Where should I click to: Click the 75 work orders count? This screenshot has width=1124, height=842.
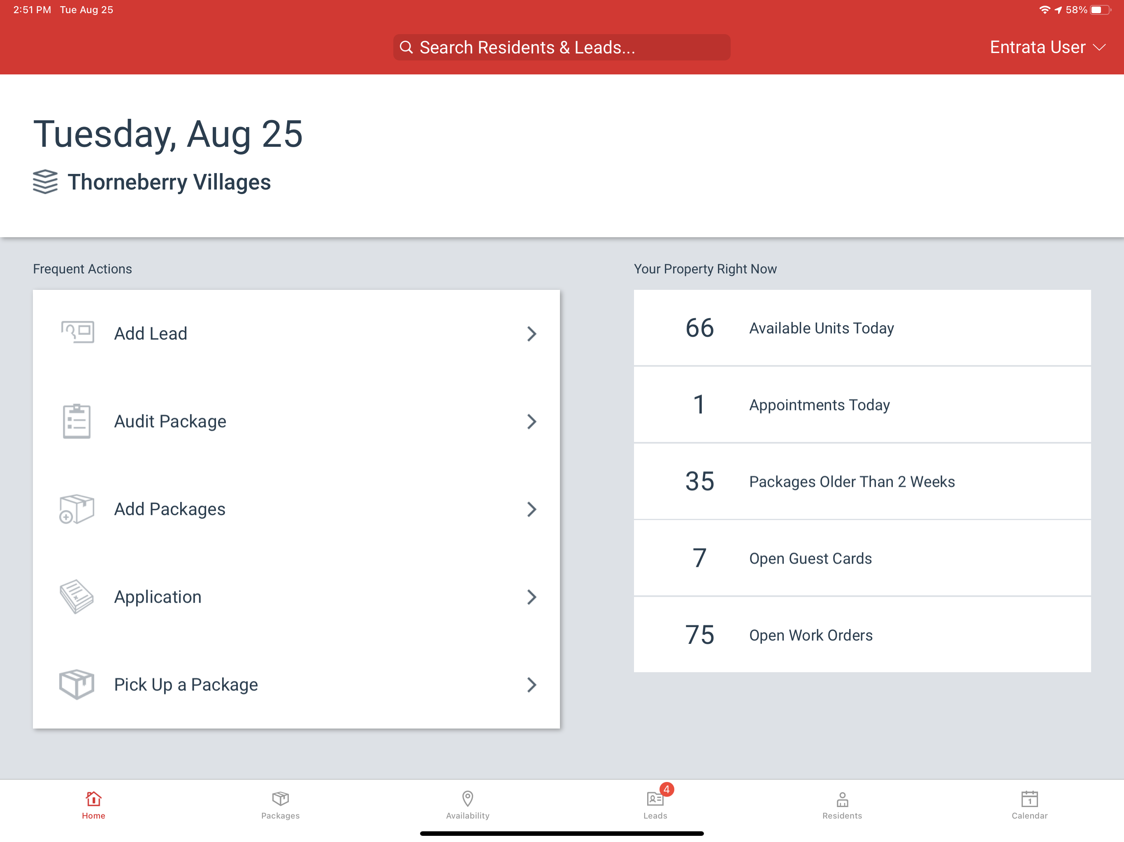point(700,635)
